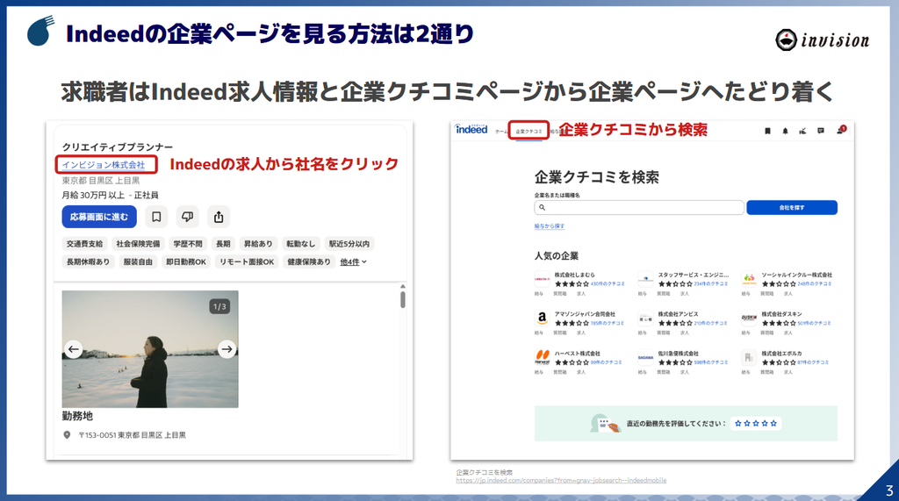Select the 服装自由 tag
899x501 pixels.
pyautogui.click(x=138, y=262)
